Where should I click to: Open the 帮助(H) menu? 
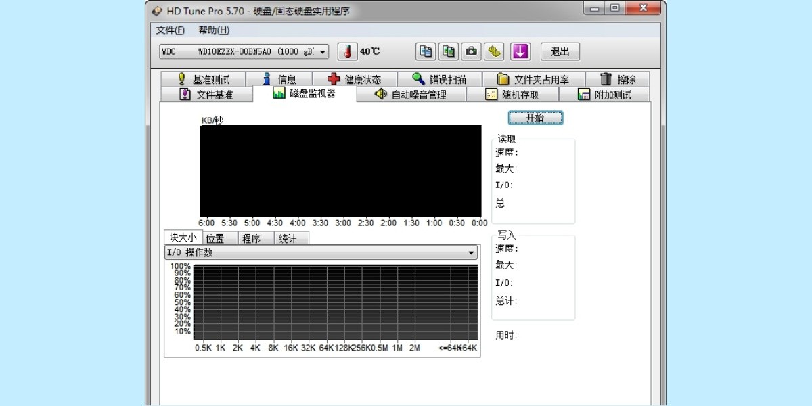click(214, 30)
